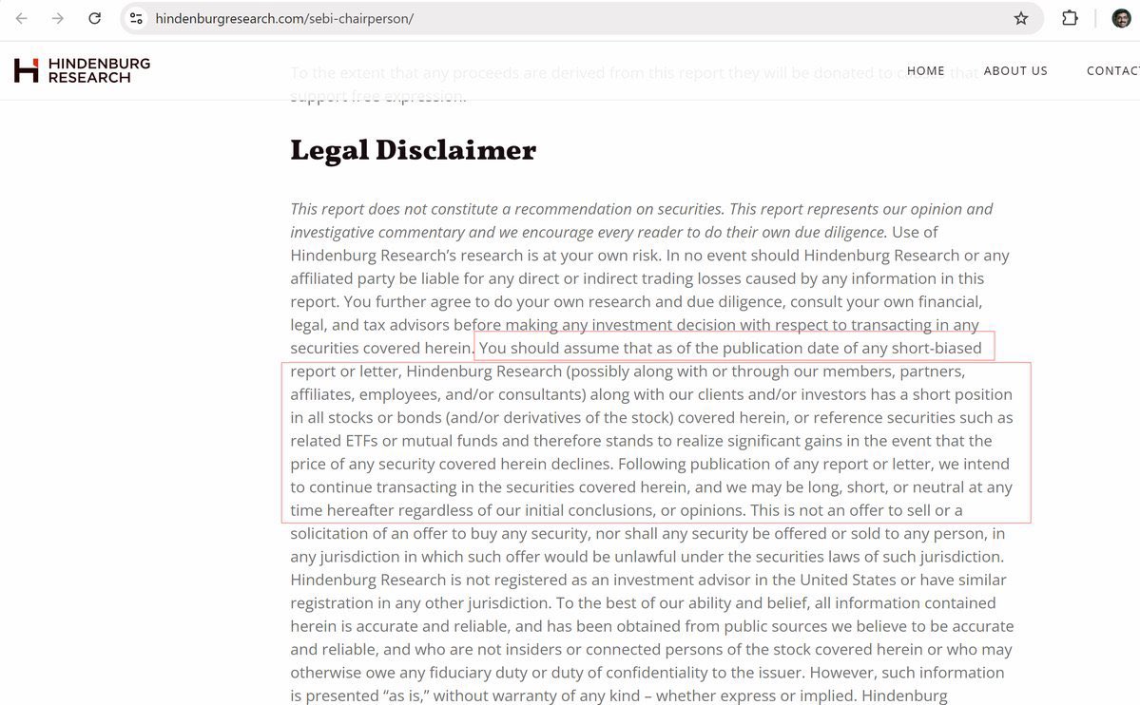The image size is (1140, 705).
Task: Click the line starting 'affiliates, employees, and/or consultants'
Action: click(651, 394)
